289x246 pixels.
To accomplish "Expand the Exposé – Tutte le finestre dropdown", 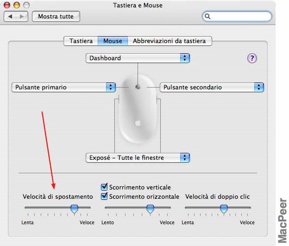I will click(x=138, y=158).
